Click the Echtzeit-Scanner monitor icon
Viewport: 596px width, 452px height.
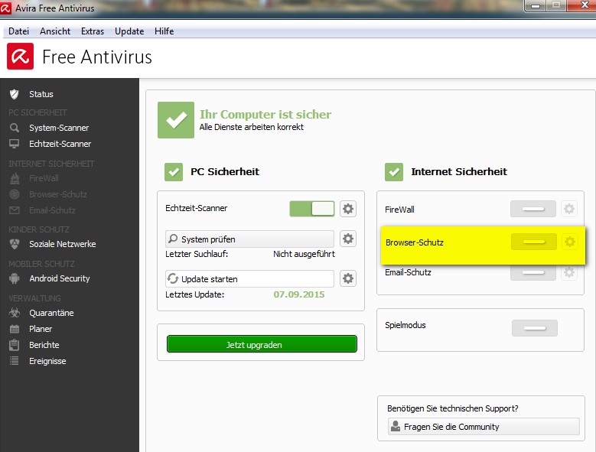(15, 144)
